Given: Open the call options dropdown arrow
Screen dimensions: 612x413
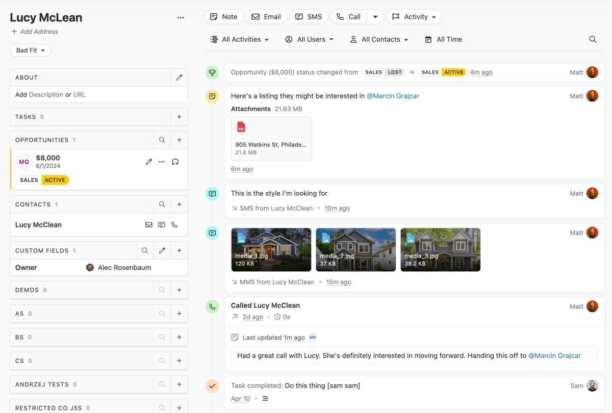Looking at the screenshot, I should click(x=375, y=17).
